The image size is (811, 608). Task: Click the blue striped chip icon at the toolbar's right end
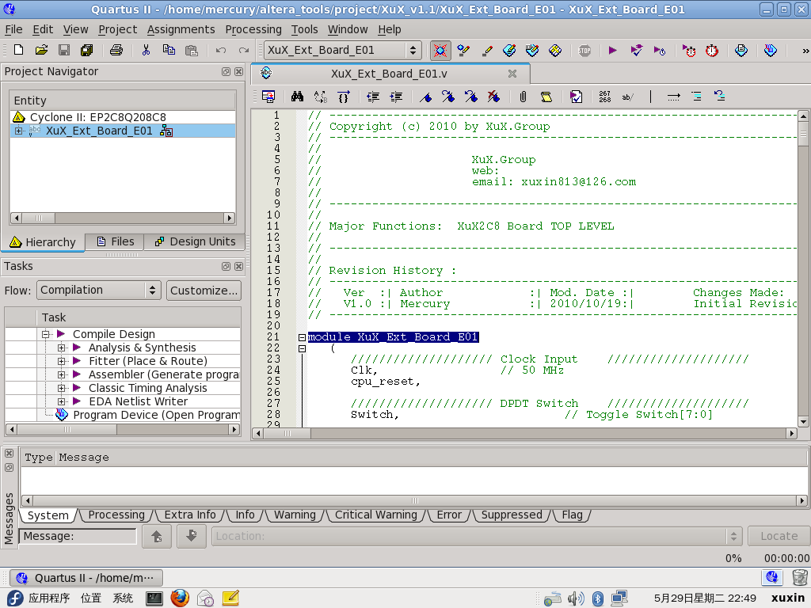[x=770, y=50]
